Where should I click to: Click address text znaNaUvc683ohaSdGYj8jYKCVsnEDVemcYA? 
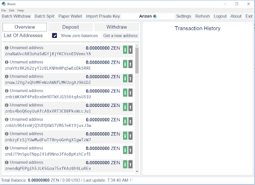(48, 54)
